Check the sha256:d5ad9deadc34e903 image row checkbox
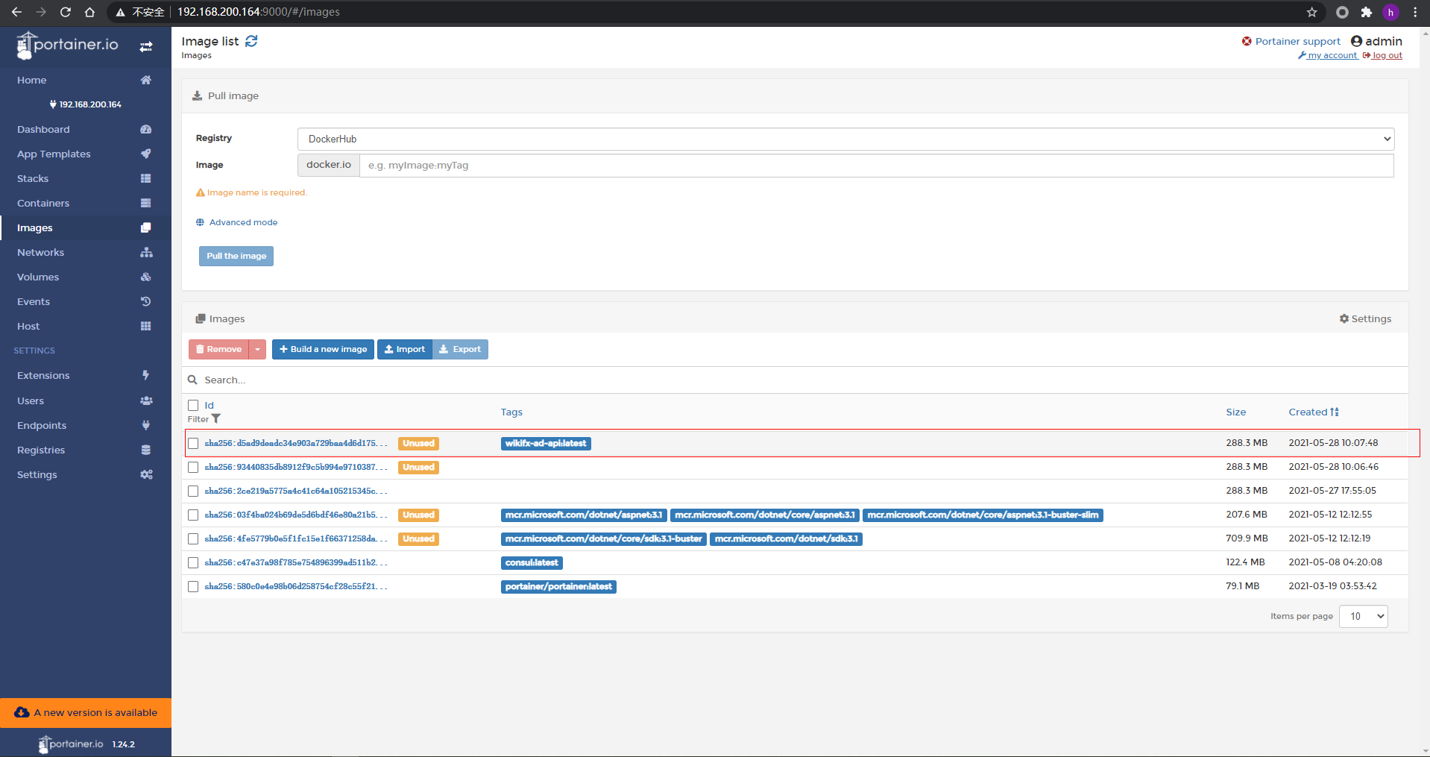This screenshot has height=757, width=1430. [193, 443]
